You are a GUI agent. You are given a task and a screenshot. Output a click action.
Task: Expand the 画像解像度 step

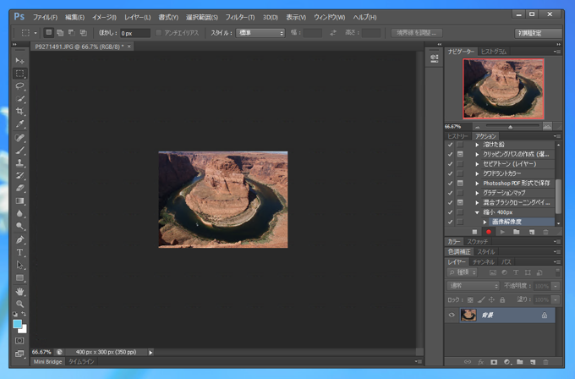click(x=485, y=222)
